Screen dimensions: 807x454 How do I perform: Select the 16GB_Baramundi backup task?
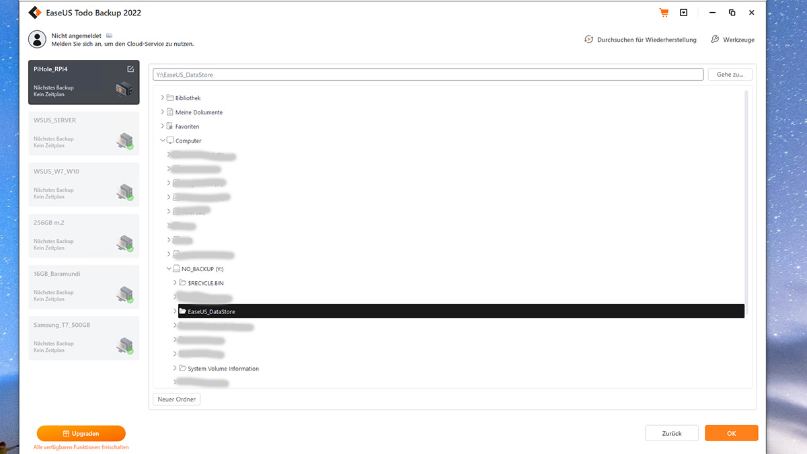pos(84,287)
